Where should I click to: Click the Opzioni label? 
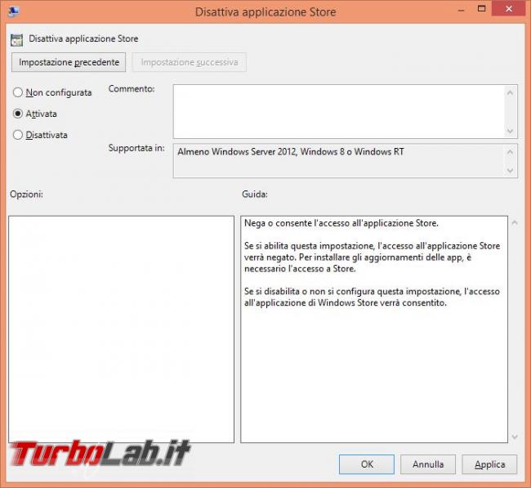coord(26,195)
